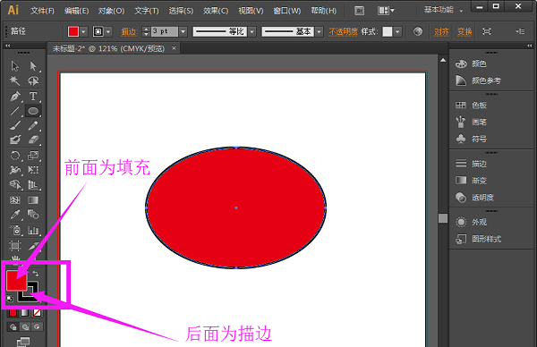
Task: Select the Paintbrush tool
Action: (x=14, y=125)
